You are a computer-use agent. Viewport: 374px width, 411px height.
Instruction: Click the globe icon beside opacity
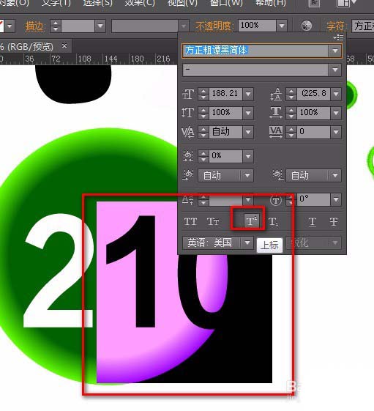pos(307,26)
